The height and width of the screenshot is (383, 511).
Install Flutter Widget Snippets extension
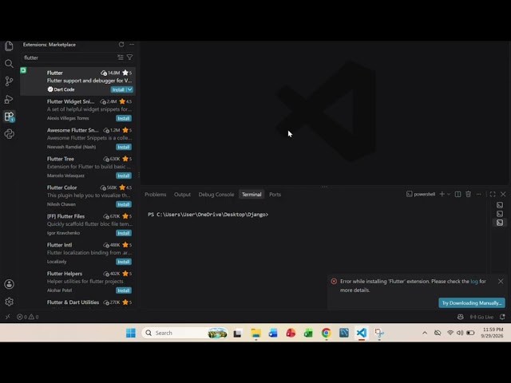[124, 118]
